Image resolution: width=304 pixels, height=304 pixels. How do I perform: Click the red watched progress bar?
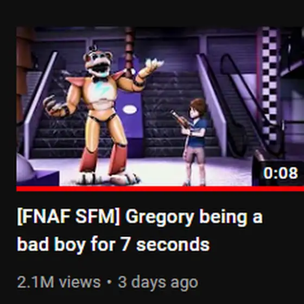160,189
